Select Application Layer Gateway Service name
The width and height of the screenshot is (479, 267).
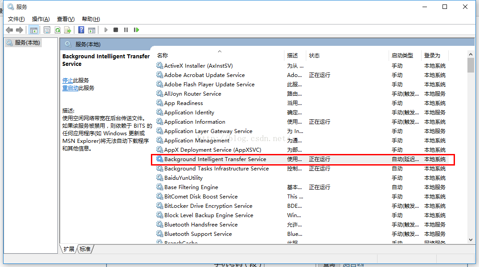tap(208, 131)
